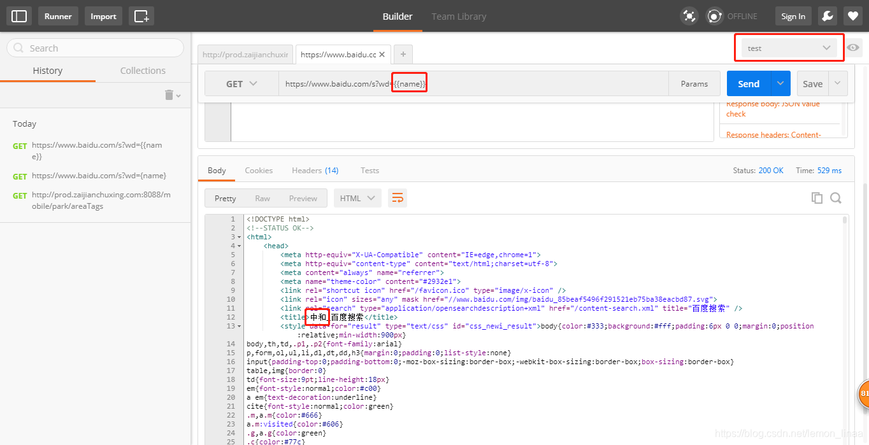Click the Send button
This screenshot has width=869, height=445.
(749, 83)
